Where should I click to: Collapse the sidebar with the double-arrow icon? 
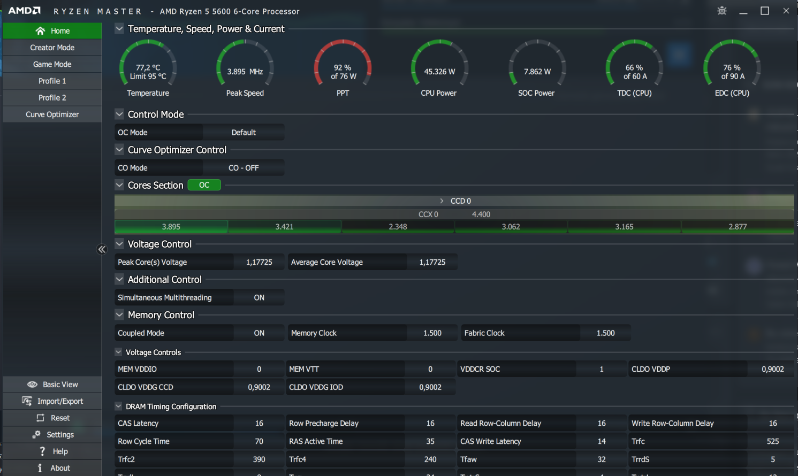point(102,250)
